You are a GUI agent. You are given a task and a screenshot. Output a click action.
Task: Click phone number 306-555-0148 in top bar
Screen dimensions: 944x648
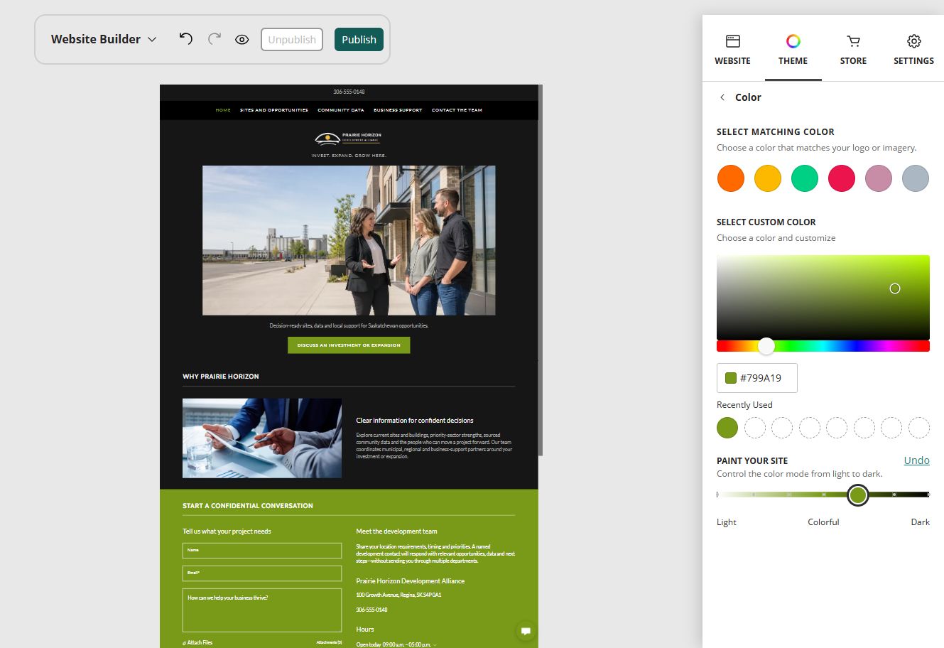349,92
